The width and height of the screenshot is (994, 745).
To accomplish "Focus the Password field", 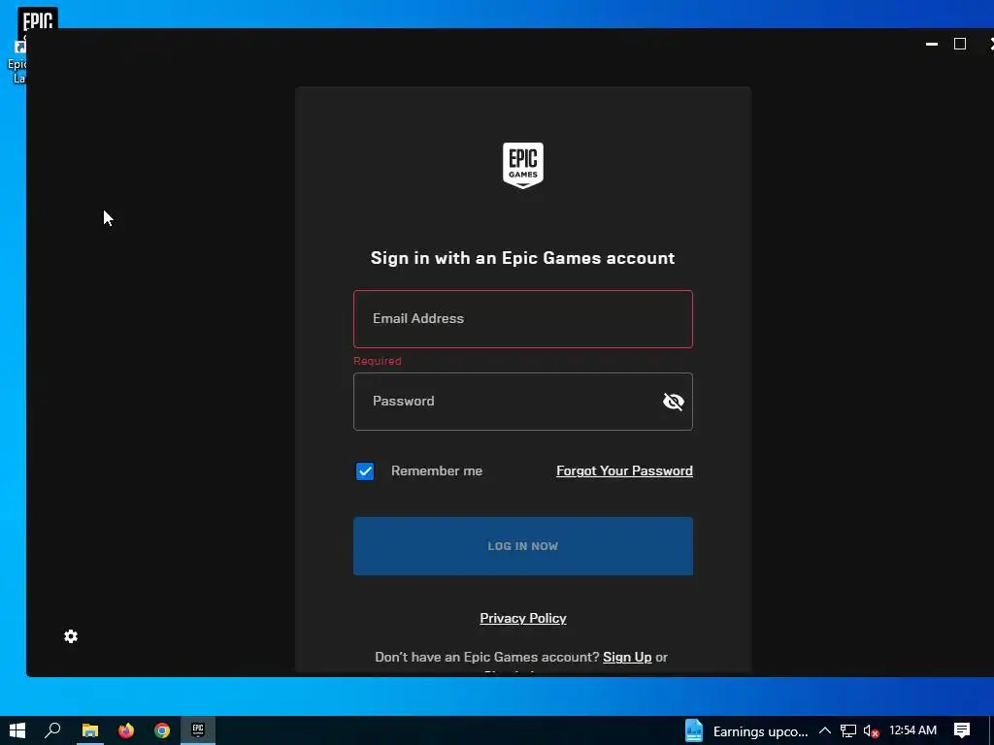I will (x=523, y=402).
